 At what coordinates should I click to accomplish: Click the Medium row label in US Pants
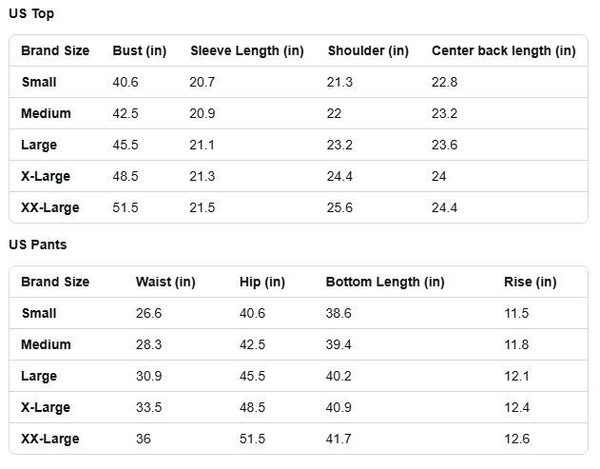(46, 344)
